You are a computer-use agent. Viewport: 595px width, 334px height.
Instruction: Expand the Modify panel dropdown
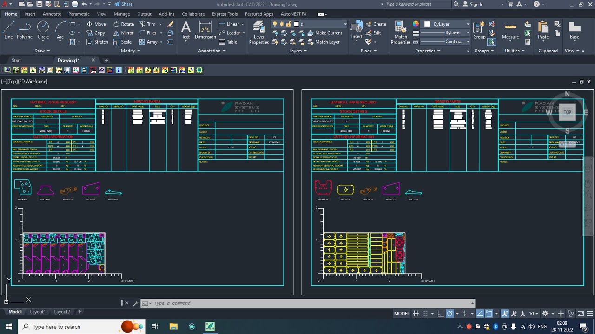click(131, 51)
